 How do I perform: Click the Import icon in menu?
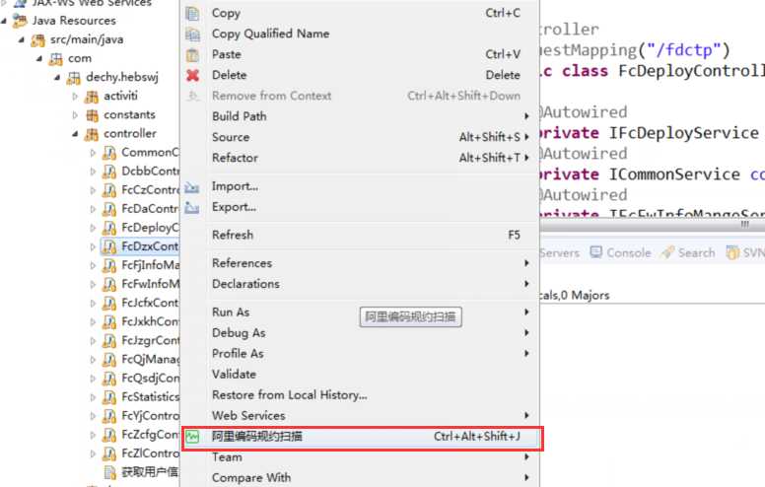click(x=192, y=187)
